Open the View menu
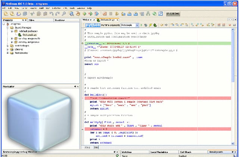239x157 pixels. coord(17,8)
